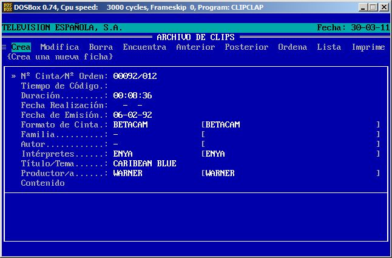
Task: Click Posterior in the menu bar
Action: 246,47
